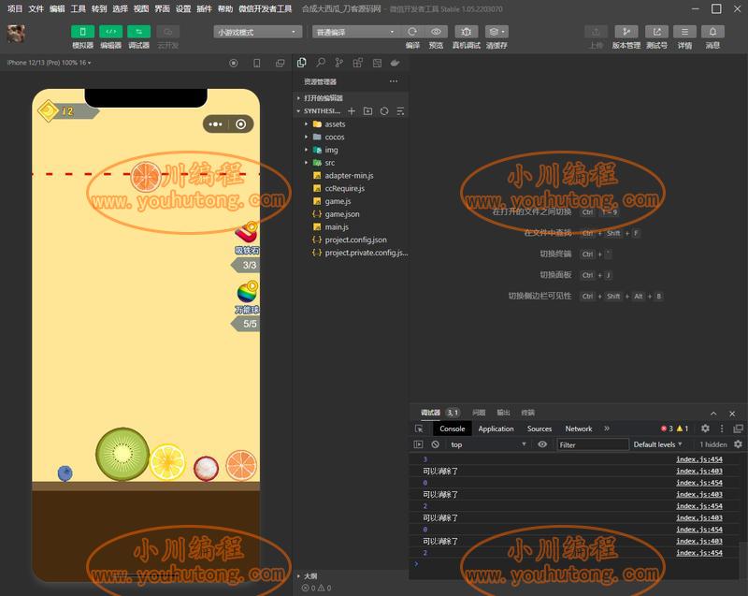Open DevTools settings gear icon
The width and height of the screenshot is (748, 596).
tap(705, 429)
